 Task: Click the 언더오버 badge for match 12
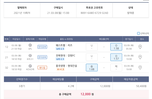pyautogui.click(x=42, y=47)
